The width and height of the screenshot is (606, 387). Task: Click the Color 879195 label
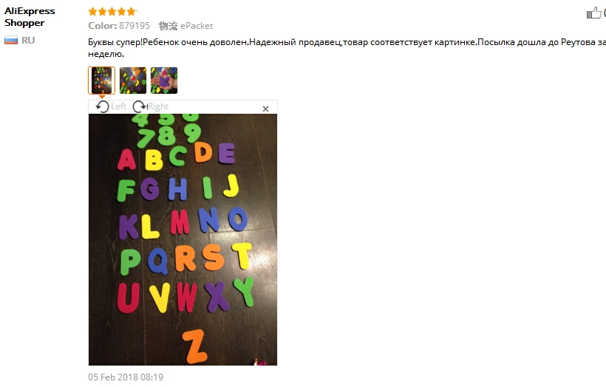point(119,26)
